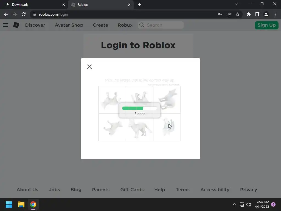The image size is (281, 211).
Task: Open the notification badge showing 6
Action: point(273,204)
